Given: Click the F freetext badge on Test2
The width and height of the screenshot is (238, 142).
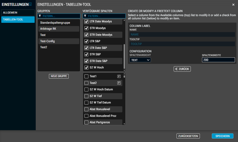Looking at the screenshot, I should (119, 83).
